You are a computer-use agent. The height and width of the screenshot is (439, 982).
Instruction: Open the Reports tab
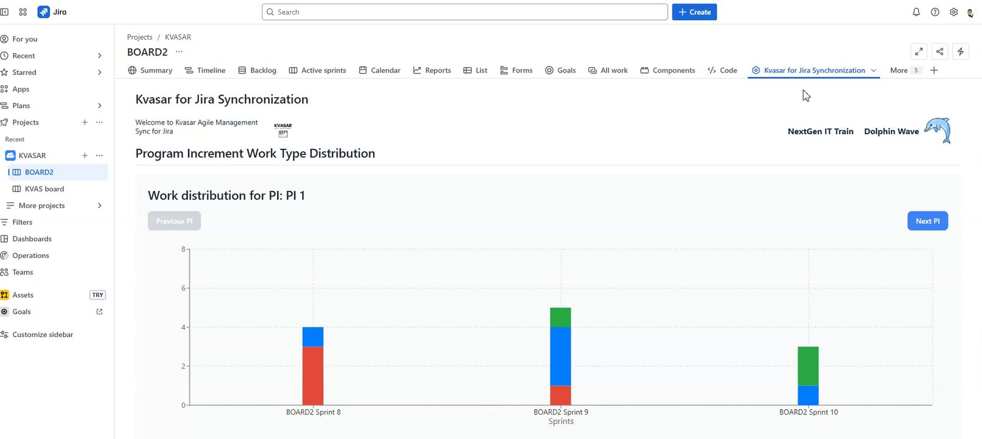tap(432, 70)
